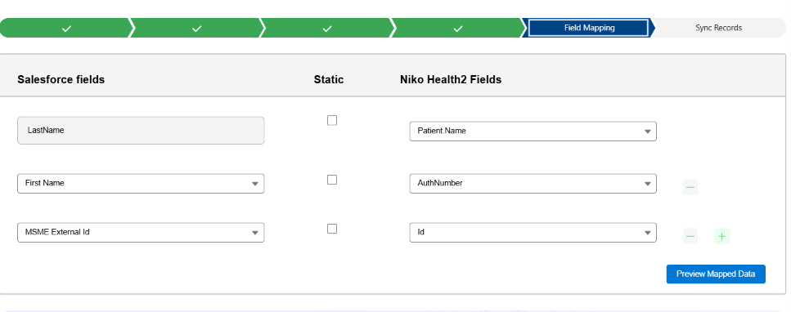The height and width of the screenshot is (312, 791).
Task: Open the Patient.Name dropdown
Action: 533,131
